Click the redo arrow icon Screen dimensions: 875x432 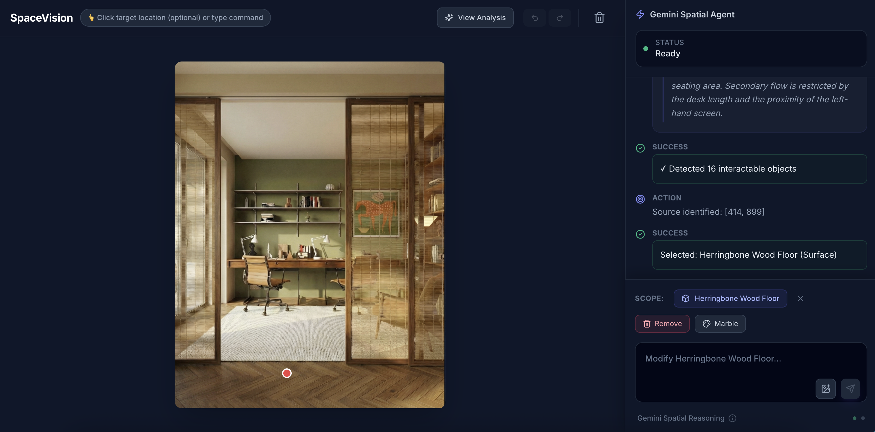(x=559, y=18)
